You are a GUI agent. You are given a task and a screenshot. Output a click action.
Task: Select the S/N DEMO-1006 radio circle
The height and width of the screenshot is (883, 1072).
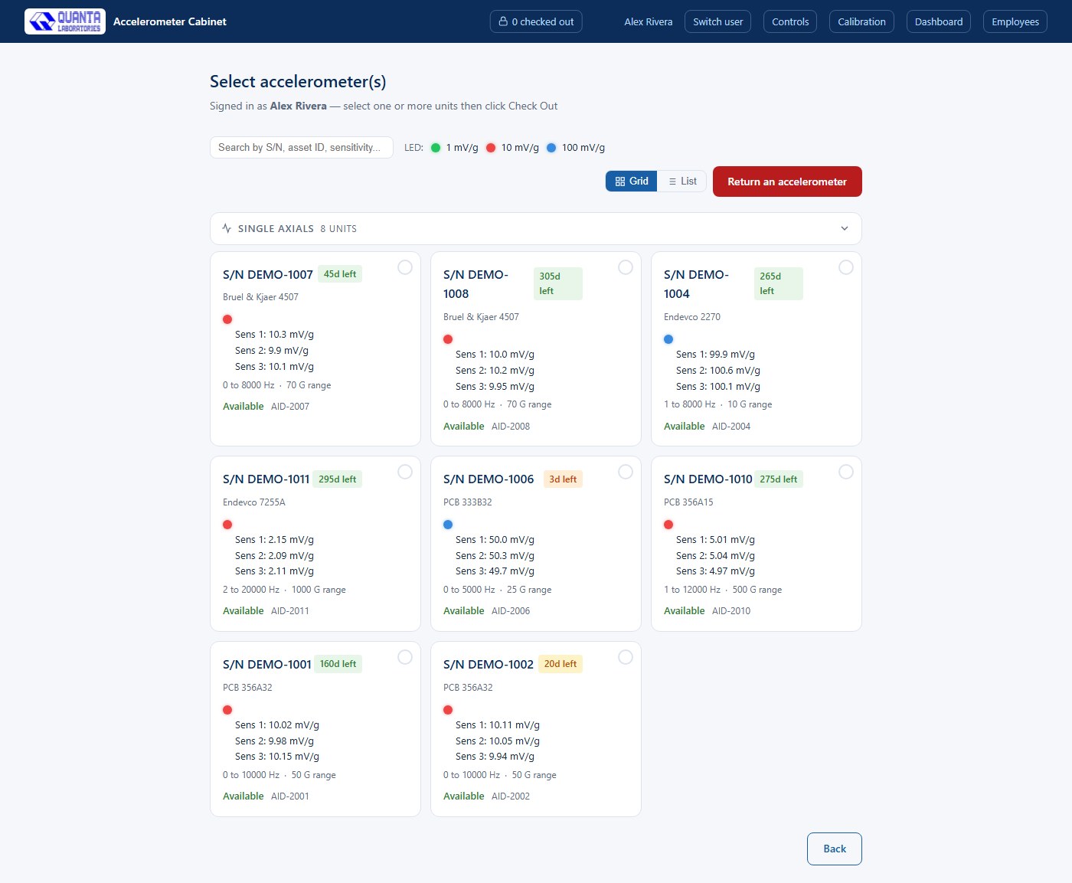626,472
